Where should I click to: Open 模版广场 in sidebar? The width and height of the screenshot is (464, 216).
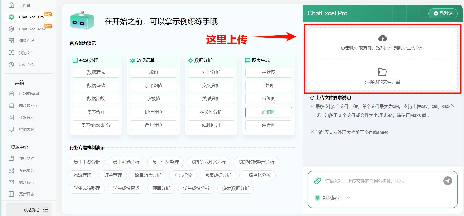(x=26, y=41)
